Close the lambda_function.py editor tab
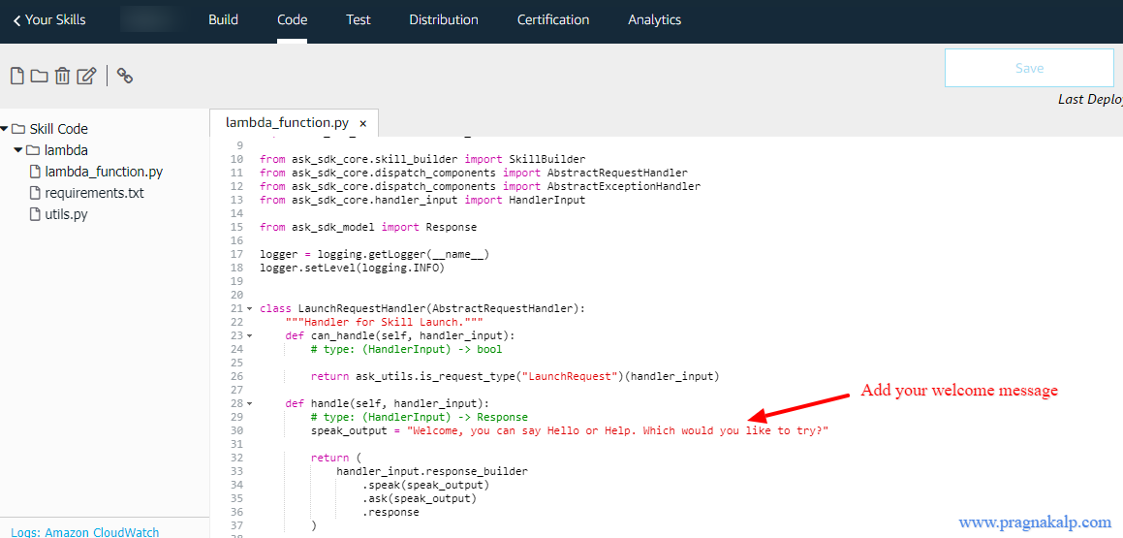This screenshot has width=1123, height=538. click(x=363, y=124)
